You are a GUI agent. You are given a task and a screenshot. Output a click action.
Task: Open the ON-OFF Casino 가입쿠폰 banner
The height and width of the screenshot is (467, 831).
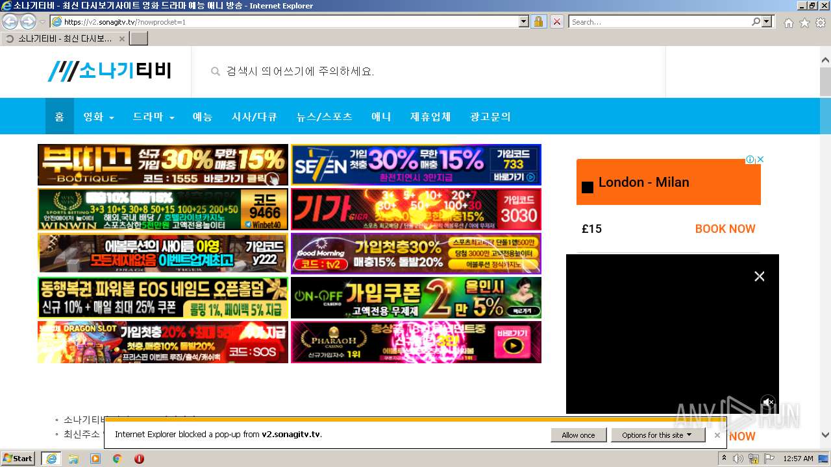(x=416, y=298)
